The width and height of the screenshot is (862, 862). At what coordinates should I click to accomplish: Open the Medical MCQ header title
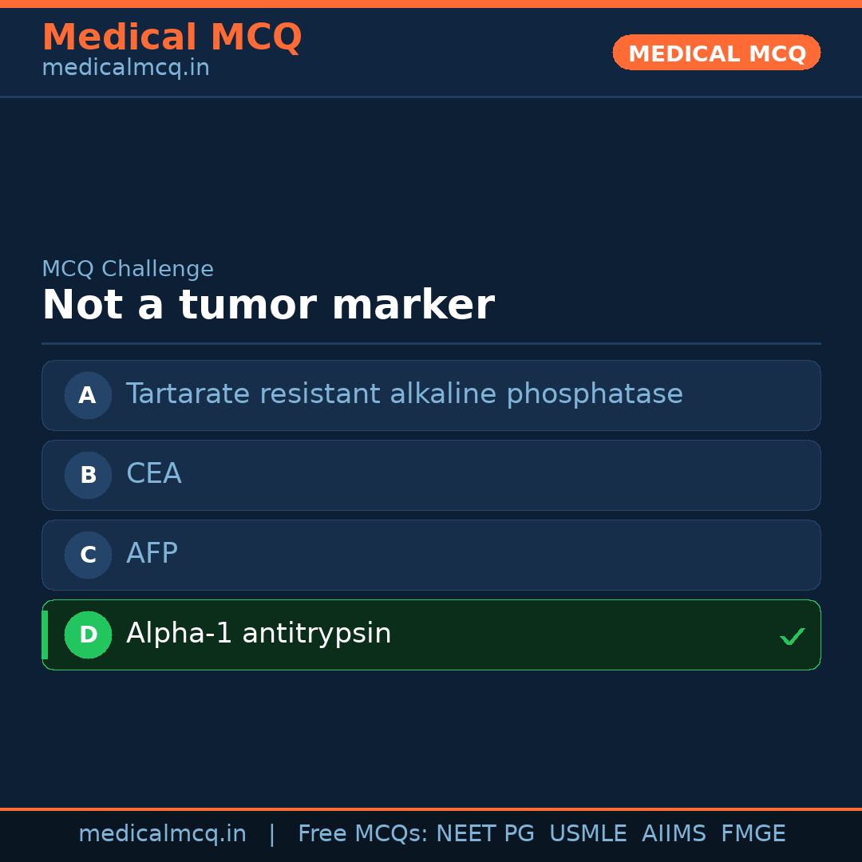(172, 38)
